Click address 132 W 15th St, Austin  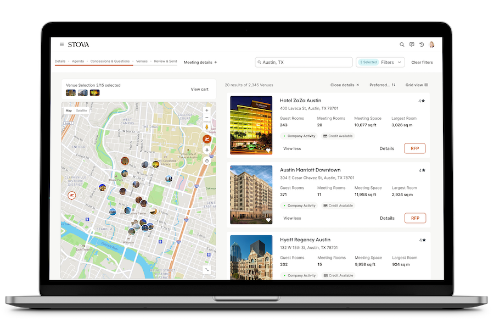coord(308,248)
